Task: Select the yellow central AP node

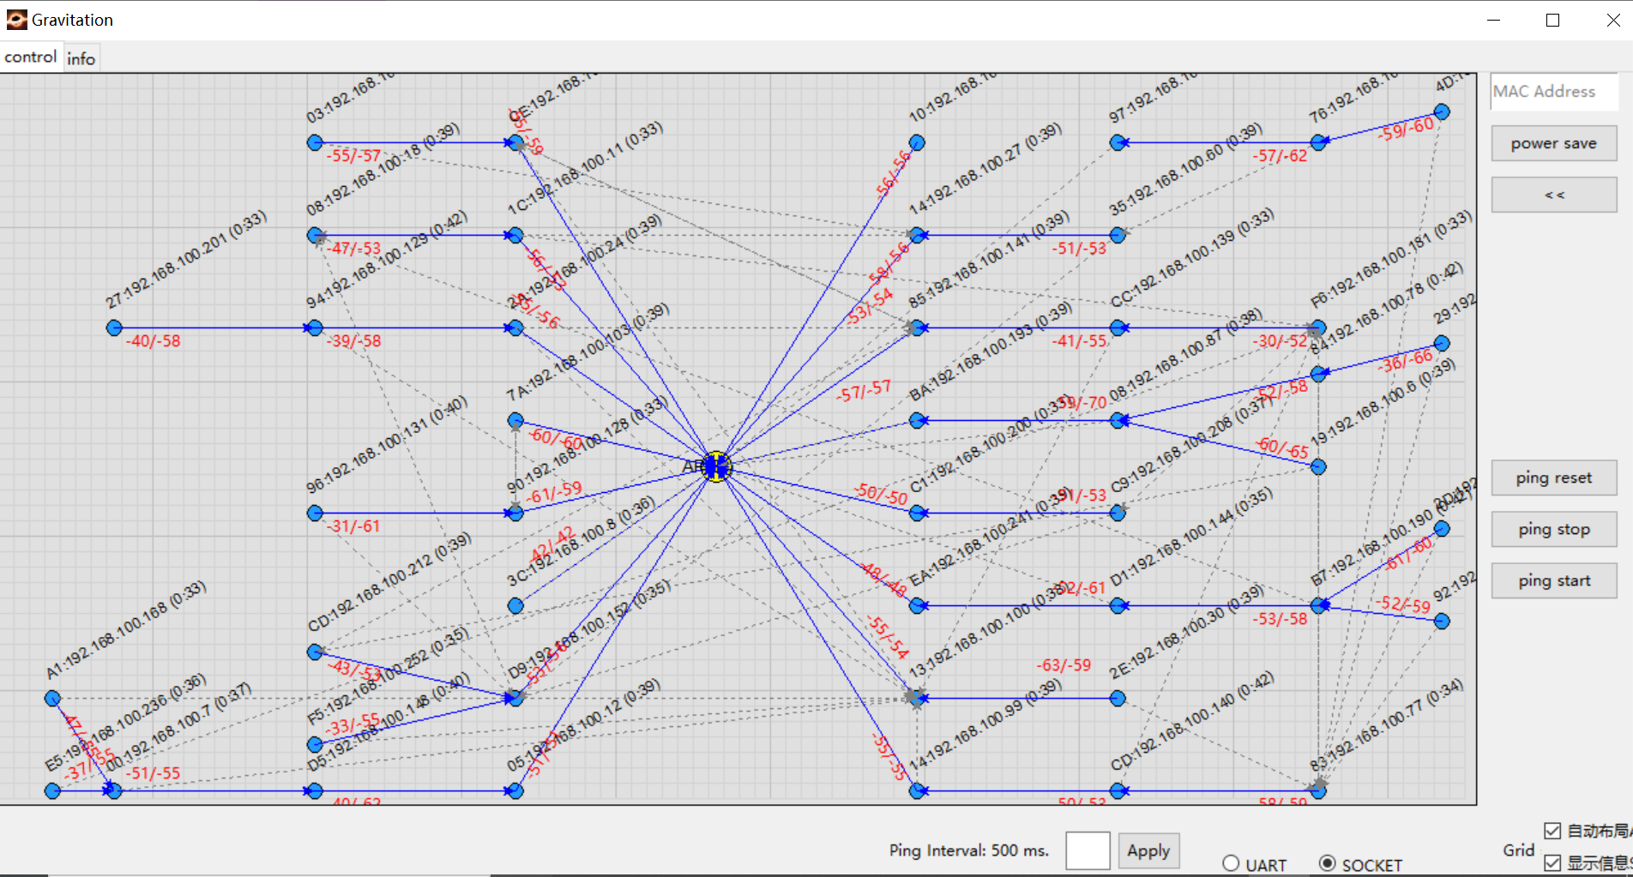Action: (x=716, y=467)
